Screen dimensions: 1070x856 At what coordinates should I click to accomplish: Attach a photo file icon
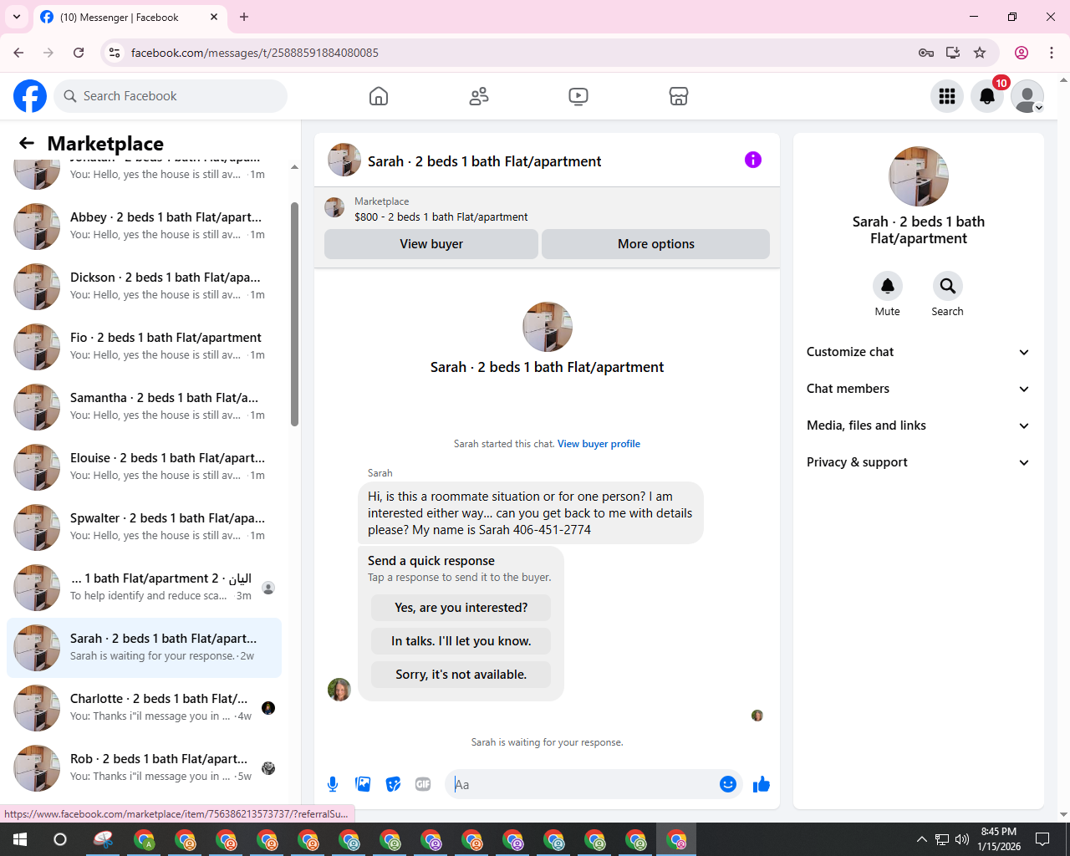click(363, 784)
